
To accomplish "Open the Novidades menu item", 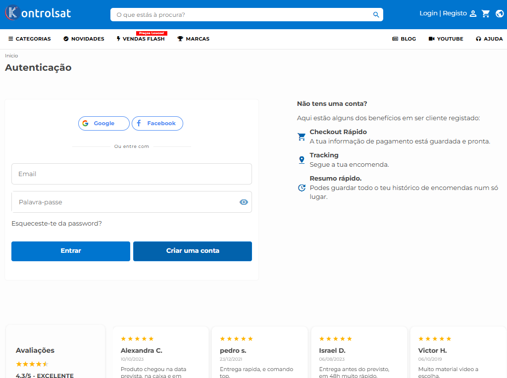I will (x=84, y=39).
